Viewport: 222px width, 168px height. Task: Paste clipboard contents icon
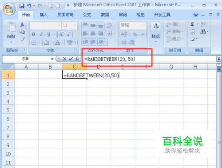click(x=12, y=27)
